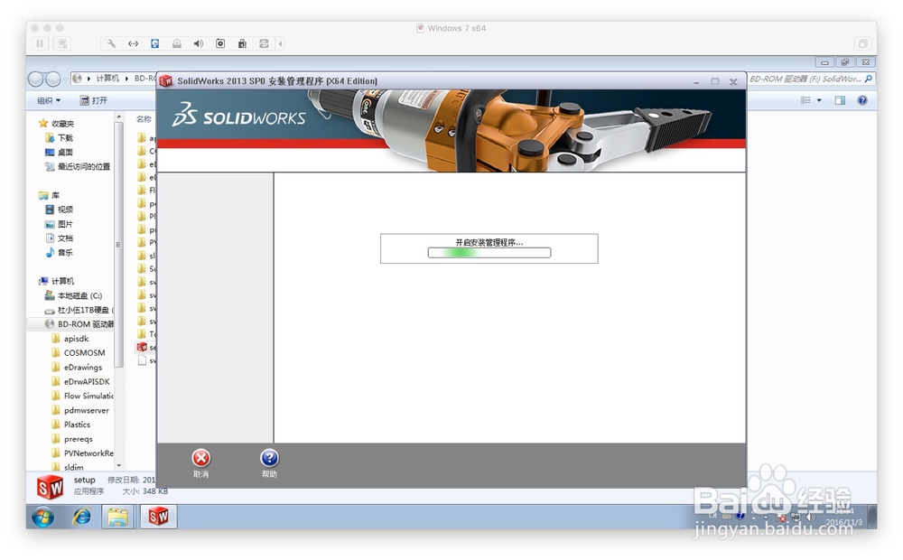Open Windows Explorer from the taskbar

120,518
